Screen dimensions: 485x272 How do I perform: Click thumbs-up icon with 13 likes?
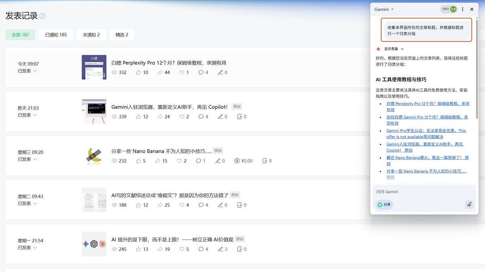pos(139,249)
